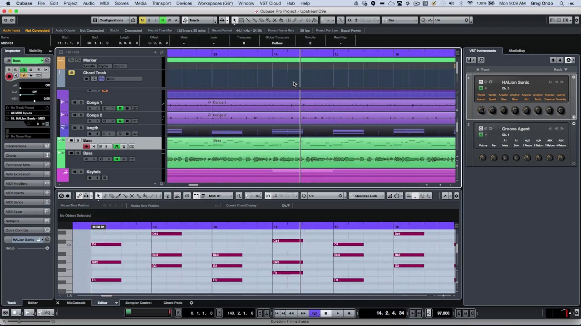Click the VST rack search magnifier icon
The width and height of the screenshot is (581, 326).
(481, 60)
